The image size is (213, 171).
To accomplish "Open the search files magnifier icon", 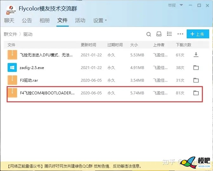I will point(149,34).
